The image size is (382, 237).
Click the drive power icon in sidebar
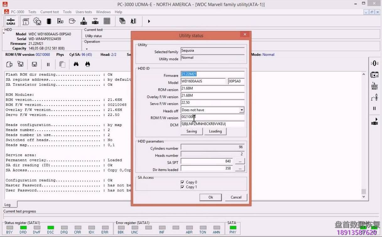[x=374, y=63]
